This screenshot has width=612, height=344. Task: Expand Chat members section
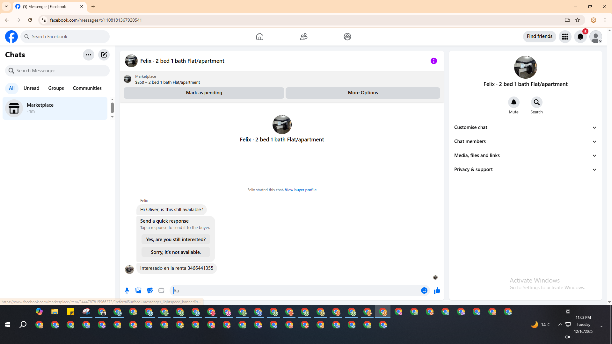coord(526,141)
